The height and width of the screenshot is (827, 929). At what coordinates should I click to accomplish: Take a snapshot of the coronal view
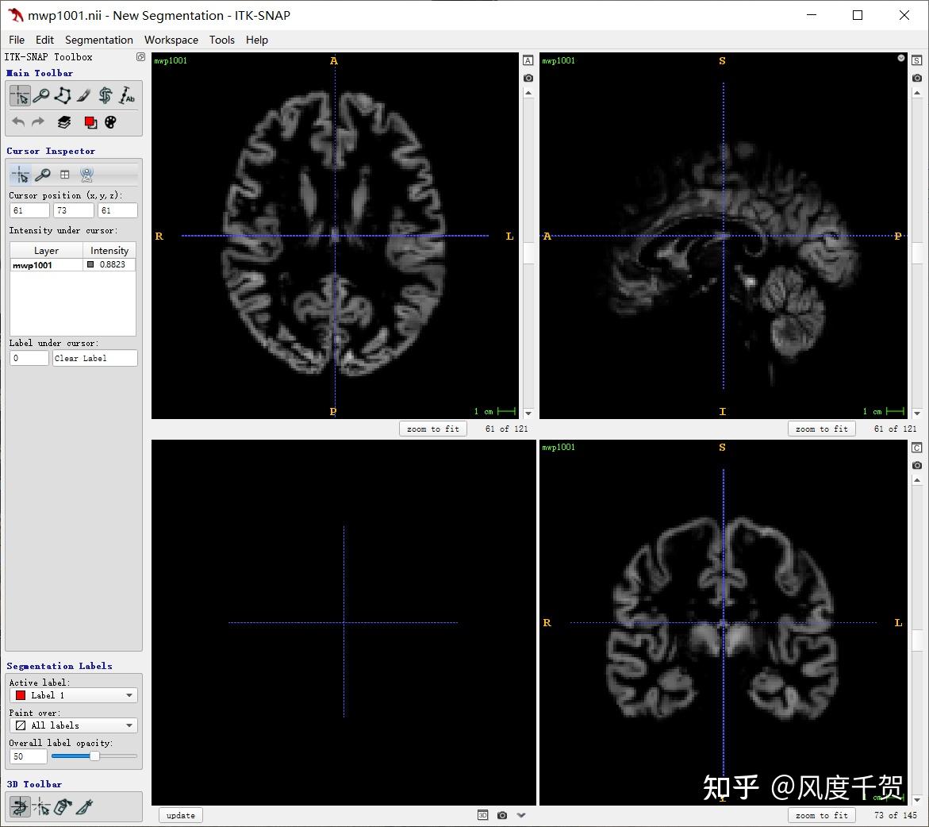tap(917, 465)
